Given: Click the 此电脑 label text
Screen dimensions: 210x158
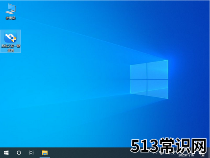Looking at the screenshot, I should (11, 18).
